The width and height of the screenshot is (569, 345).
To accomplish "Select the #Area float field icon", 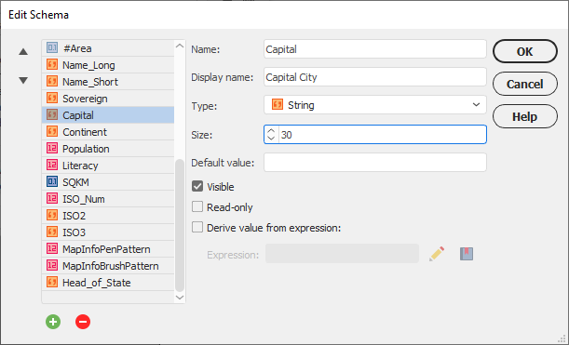I will [52, 47].
